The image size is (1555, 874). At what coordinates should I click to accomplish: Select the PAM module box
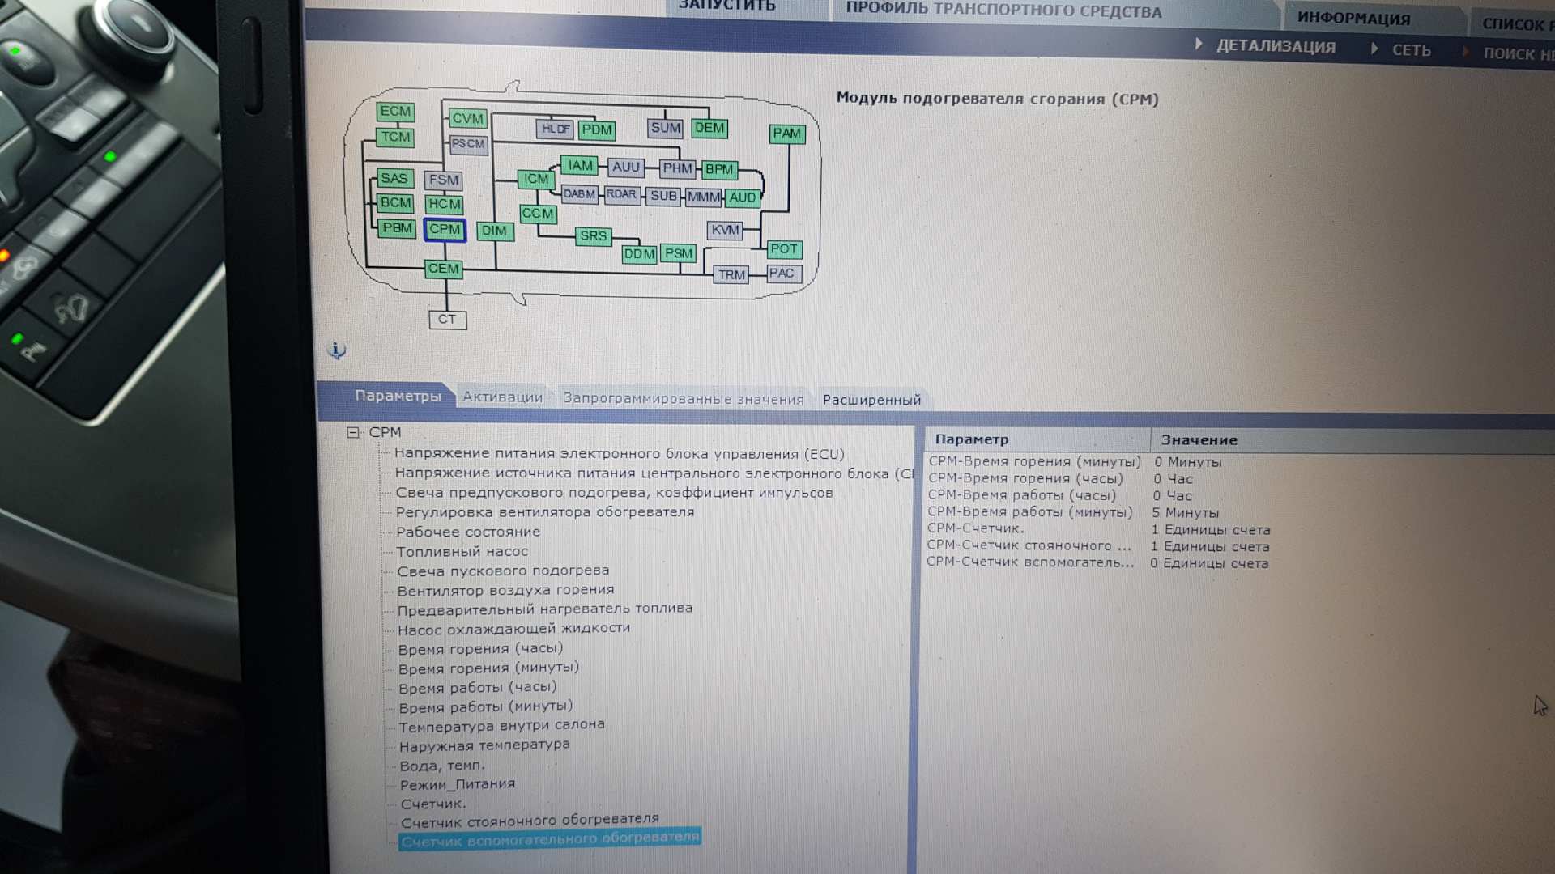pyautogui.click(x=786, y=134)
